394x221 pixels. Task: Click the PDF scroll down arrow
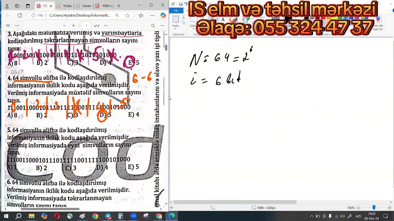[166, 204]
